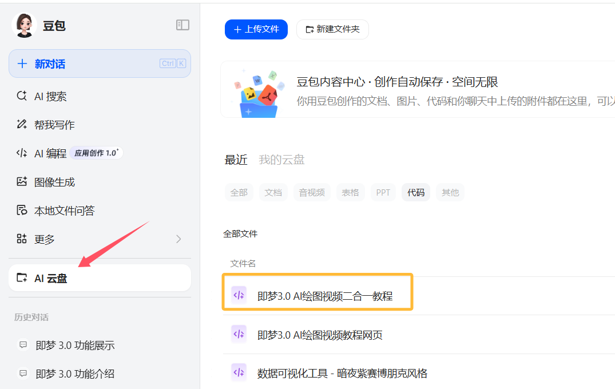
Task: Filter files by 文档 type
Action: click(273, 193)
